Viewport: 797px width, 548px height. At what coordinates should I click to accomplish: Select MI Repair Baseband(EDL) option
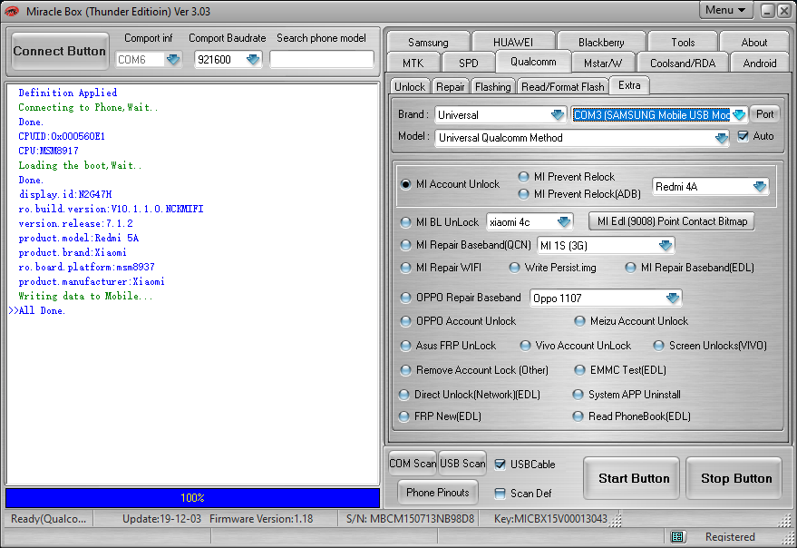[630, 267]
